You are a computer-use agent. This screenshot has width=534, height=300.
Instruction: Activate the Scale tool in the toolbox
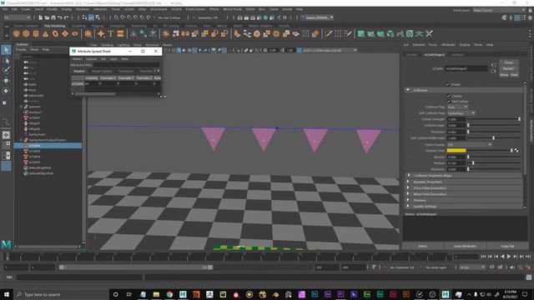click(x=5, y=102)
